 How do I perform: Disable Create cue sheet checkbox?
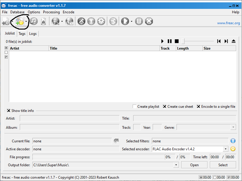(x=164, y=107)
